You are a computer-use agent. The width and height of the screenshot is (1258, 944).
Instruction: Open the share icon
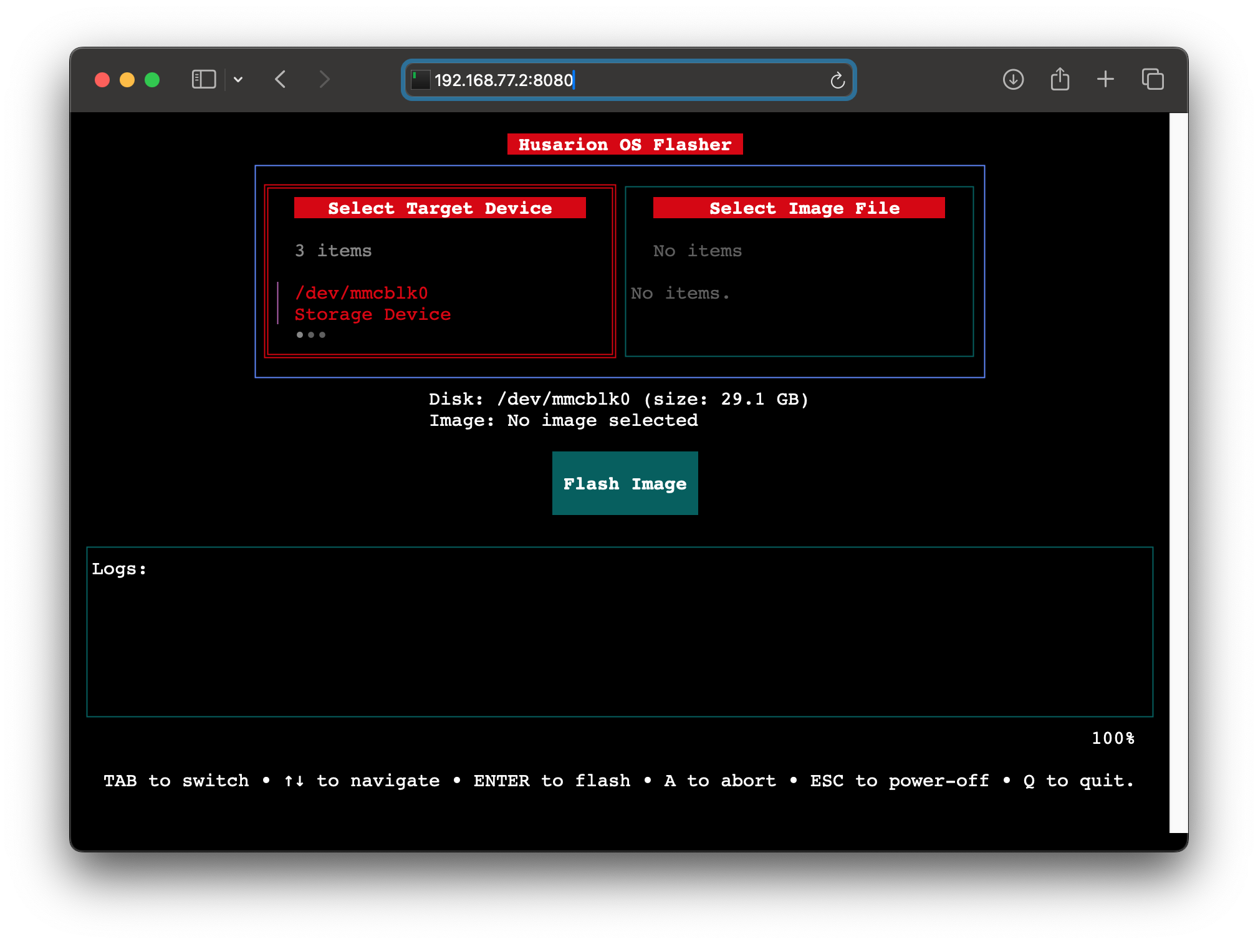tap(1060, 79)
